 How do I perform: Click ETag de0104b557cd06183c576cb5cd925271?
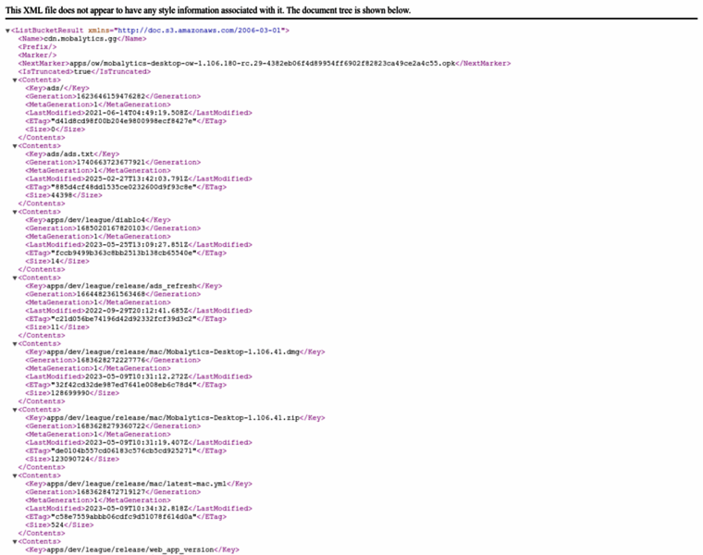[x=124, y=450]
